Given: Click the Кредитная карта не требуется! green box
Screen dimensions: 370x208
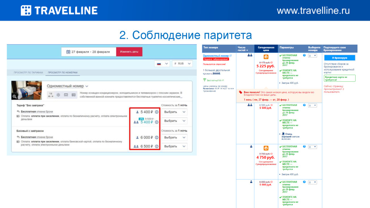Looking at the screenshot, I should [340, 78].
